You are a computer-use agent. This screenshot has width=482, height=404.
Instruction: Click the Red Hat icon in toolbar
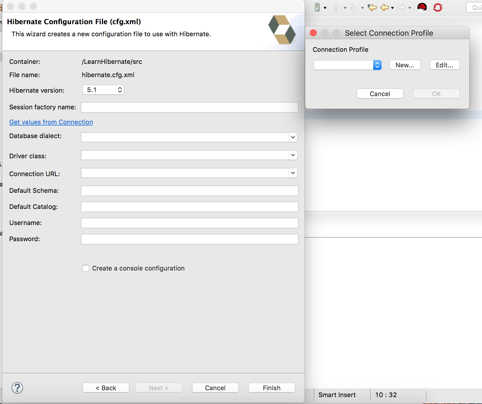pyautogui.click(x=422, y=7)
